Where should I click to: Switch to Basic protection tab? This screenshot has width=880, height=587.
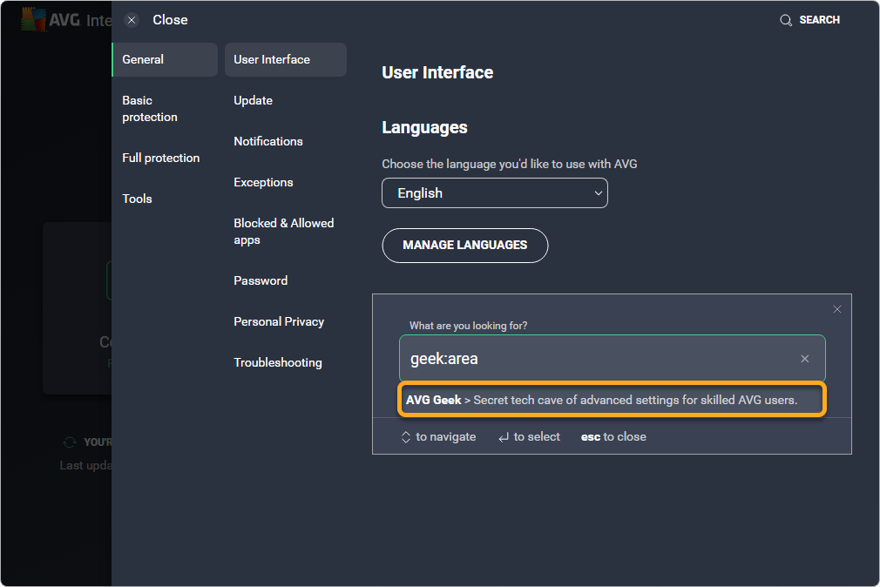(150, 109)
